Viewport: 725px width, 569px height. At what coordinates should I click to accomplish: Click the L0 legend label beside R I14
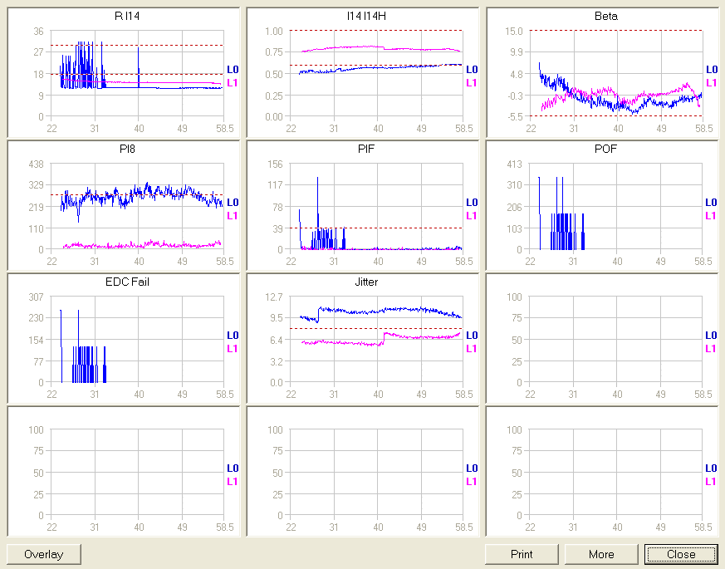(233, 70)
